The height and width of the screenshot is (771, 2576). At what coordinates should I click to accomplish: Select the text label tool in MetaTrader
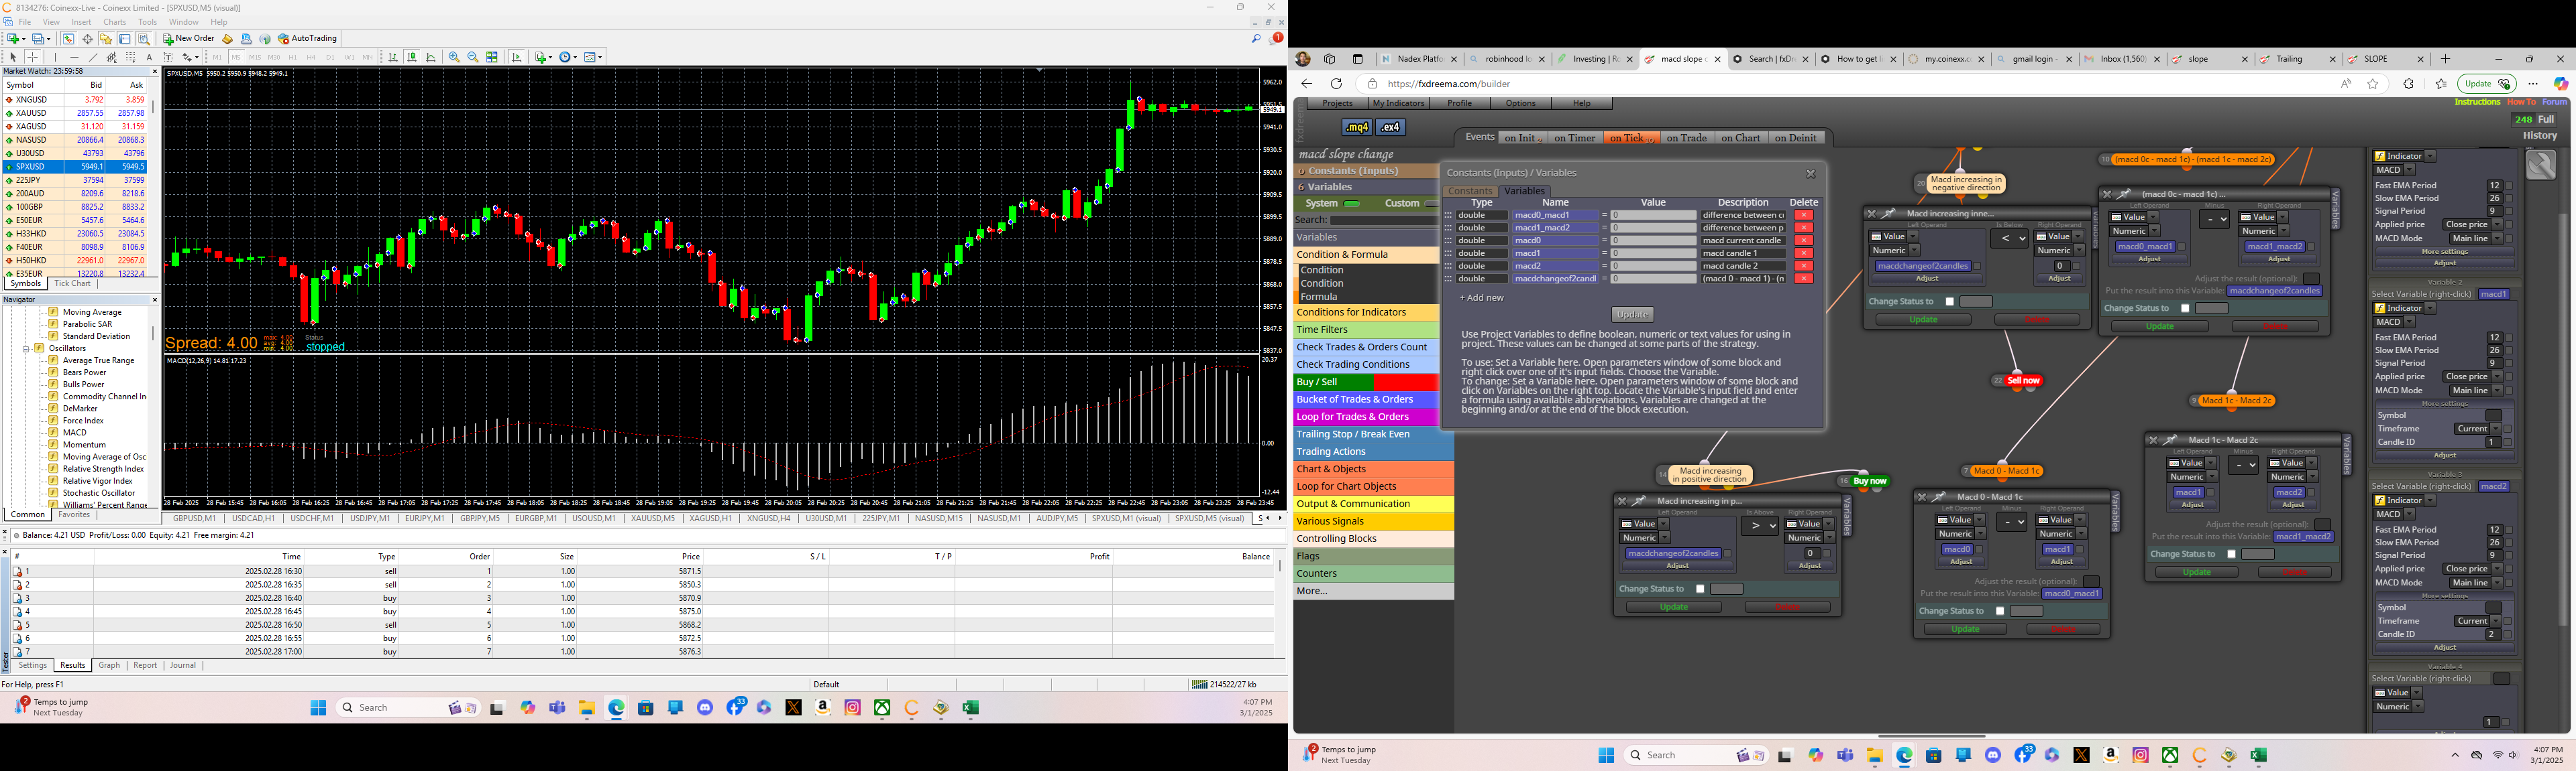(x=168, y=57)
